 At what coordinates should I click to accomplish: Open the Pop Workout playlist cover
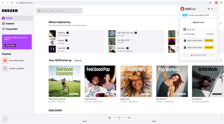(172, 81)
